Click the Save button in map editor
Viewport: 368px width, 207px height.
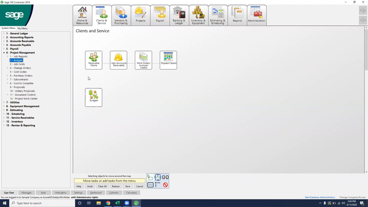click(x=127, y=187)
